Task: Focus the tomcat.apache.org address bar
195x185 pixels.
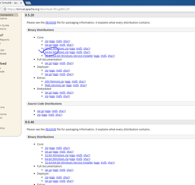Action: tap(99, 9)
